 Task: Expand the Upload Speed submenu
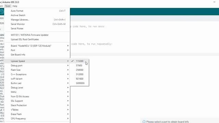coord(37,61)
